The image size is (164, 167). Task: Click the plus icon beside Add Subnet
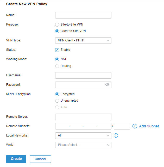pyautogui.click(x=135, y=126)
